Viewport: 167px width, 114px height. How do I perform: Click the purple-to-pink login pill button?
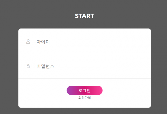(x=85, y=90)
